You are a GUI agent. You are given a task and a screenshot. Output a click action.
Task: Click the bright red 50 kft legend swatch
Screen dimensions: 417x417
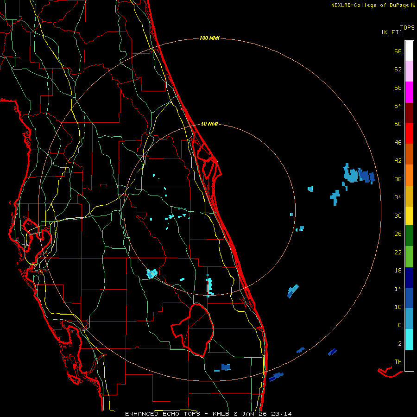click(409, 133)
